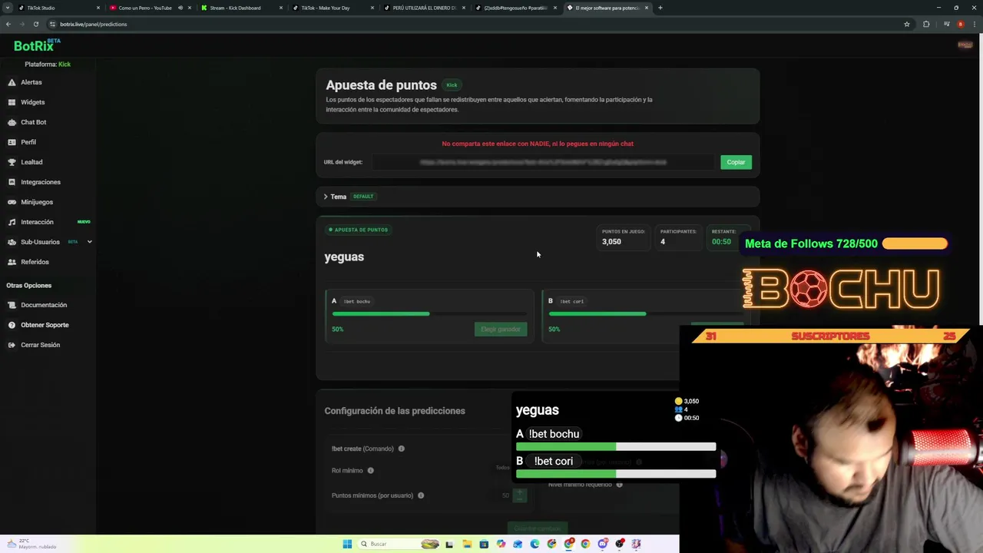Open Integraciones section

click(41, 182)
